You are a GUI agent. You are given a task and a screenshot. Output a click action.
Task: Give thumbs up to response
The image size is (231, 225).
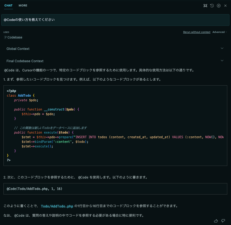[216, 221]
